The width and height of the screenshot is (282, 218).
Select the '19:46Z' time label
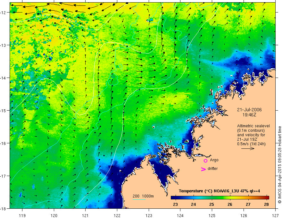(249, 115)
